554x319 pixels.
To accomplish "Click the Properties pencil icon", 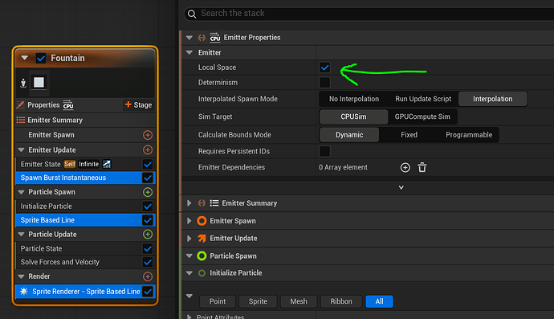I will tap(21, 105).
